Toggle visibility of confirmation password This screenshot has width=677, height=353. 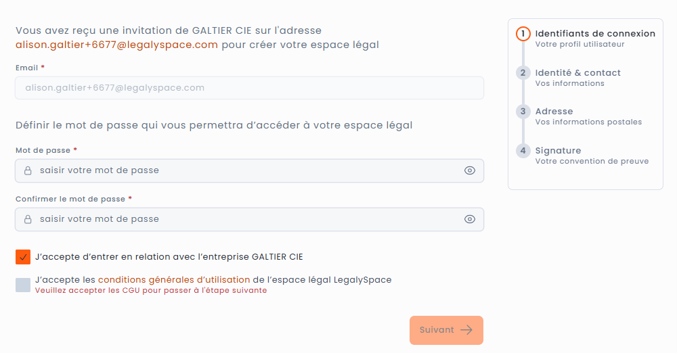tap(470, 219)
